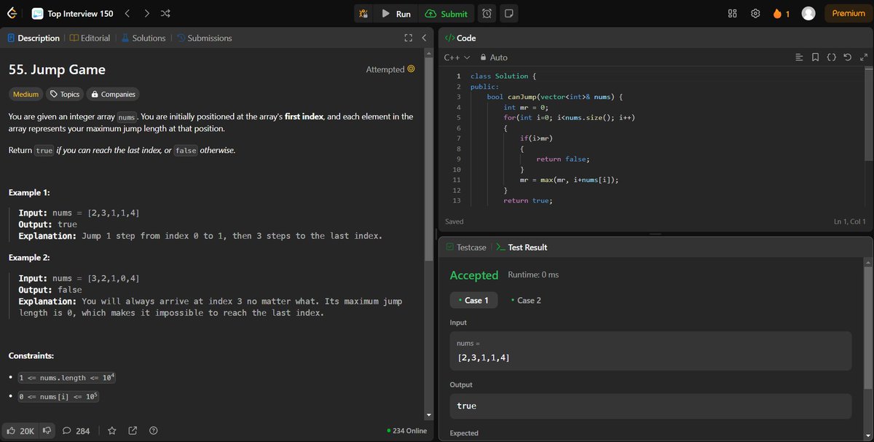
Task: Go to the next problem arrow
Action: click(x=146, y=14)
